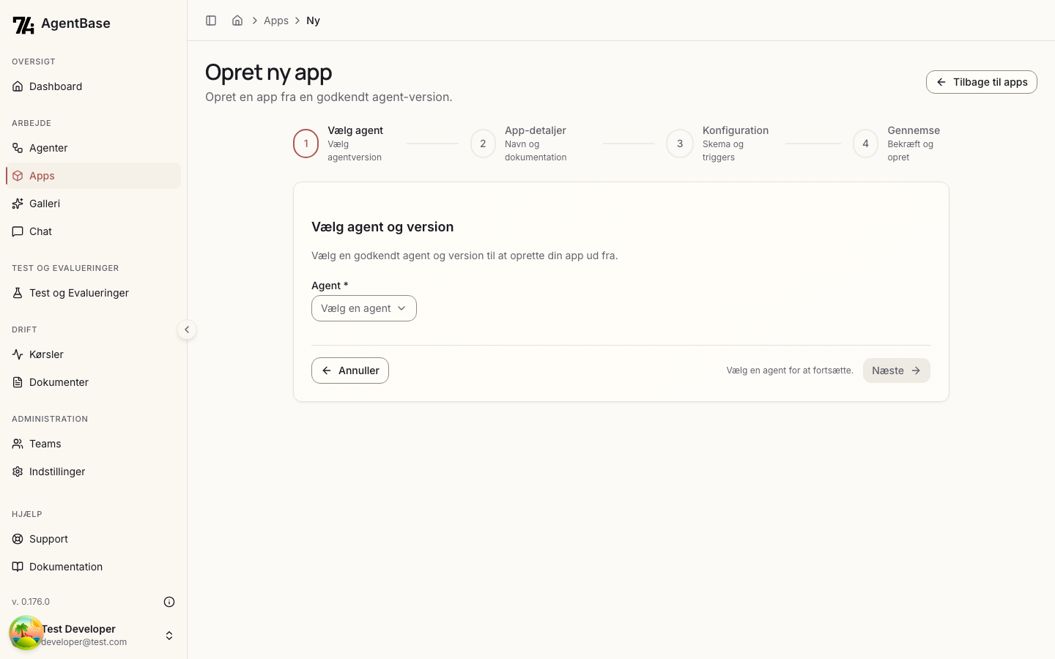Open Chat in the sidebar
Viewport: 1055px width, 659px height.
(x=93, y=231)
